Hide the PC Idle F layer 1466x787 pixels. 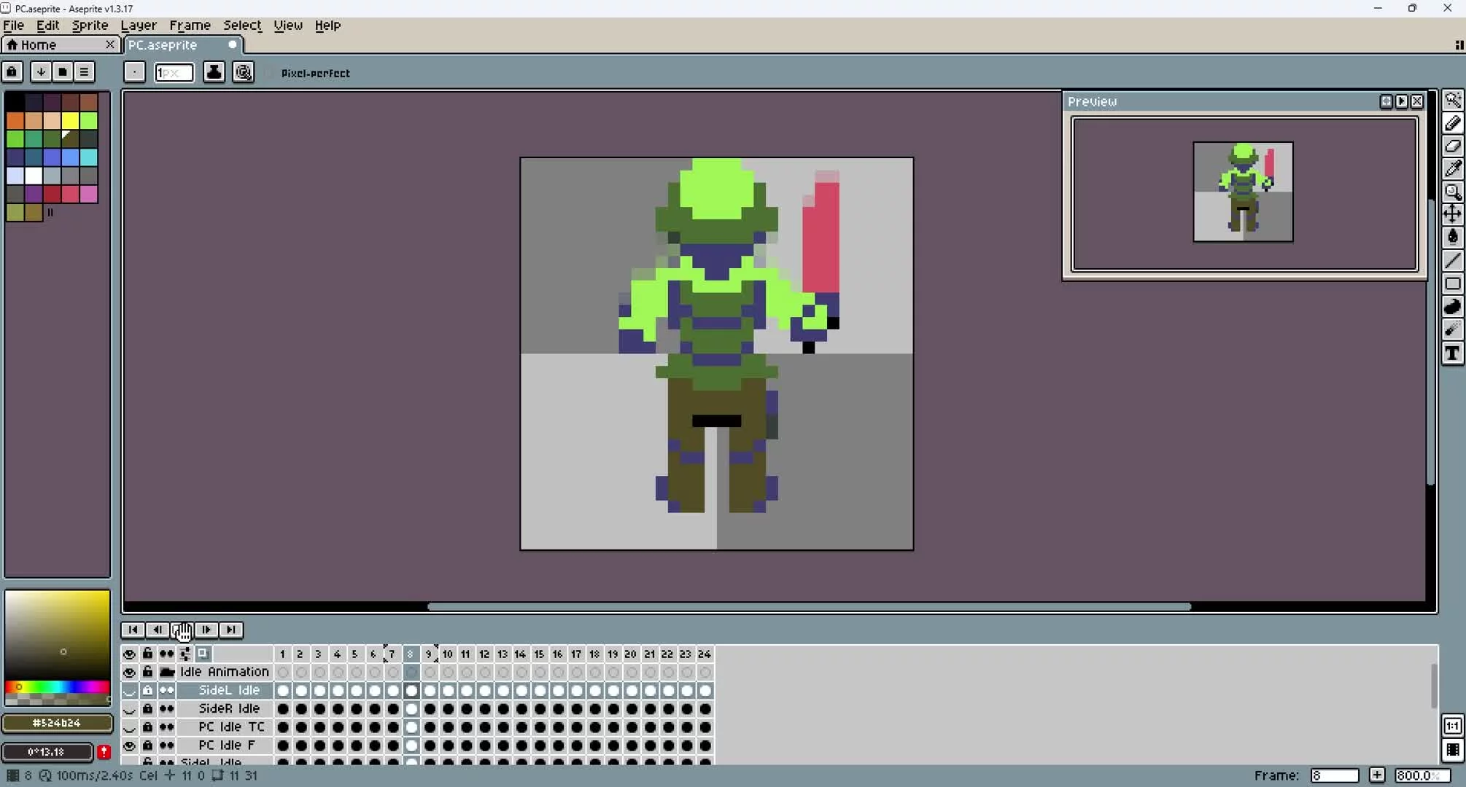129,745
